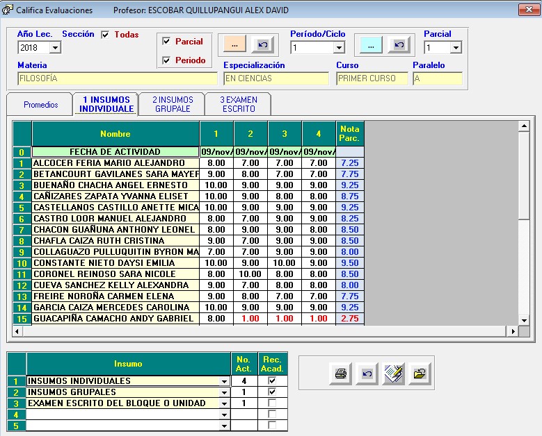This screenshot has width=542, height=436.
Task: Click the open folder icon button
Action: coord(420,374)
